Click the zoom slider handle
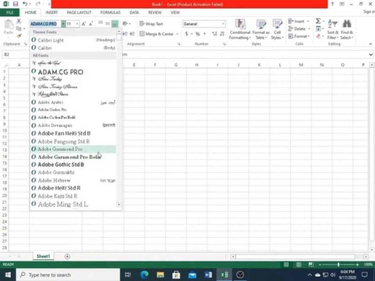The image size is (375, 281). pyautogui.click(x=338, y=265)
